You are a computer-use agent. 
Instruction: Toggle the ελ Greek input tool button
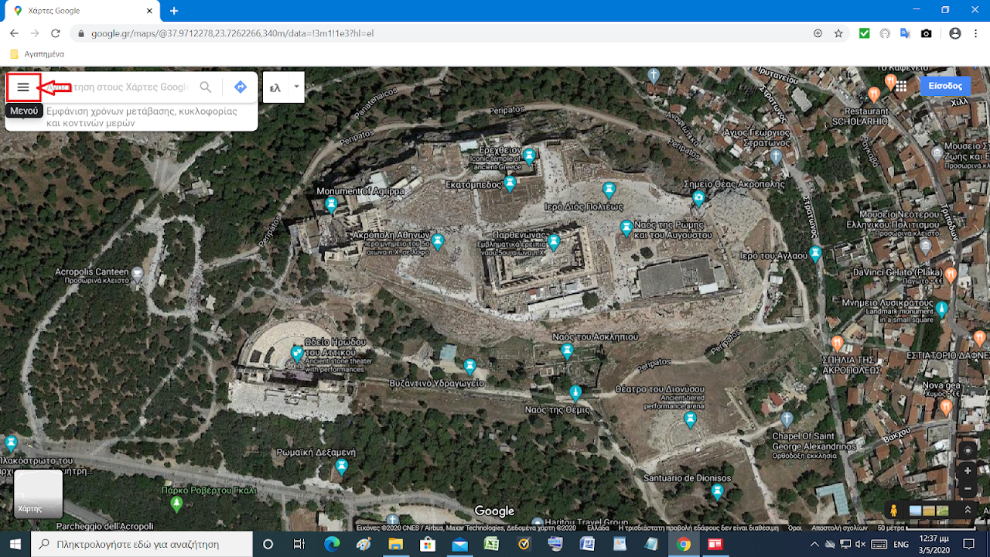(x=275, y=87)
